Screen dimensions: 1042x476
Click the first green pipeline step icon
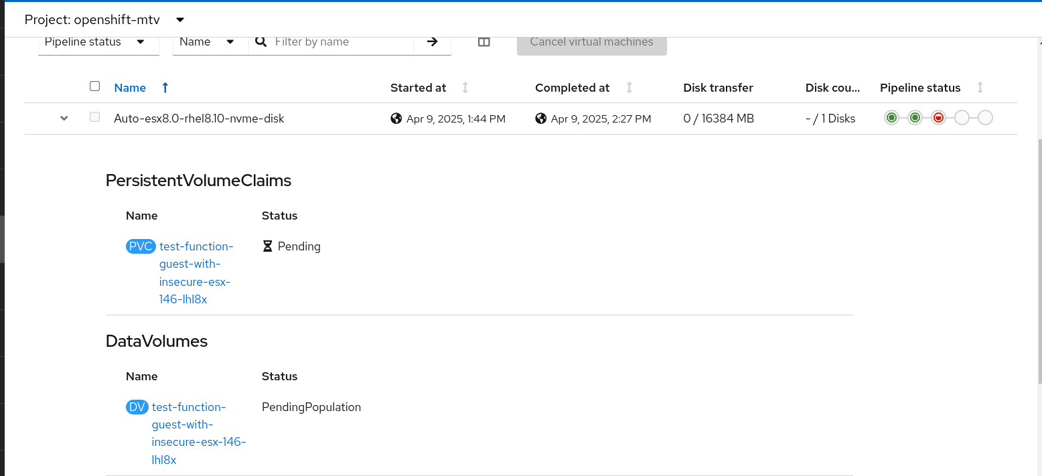(891, 118)
